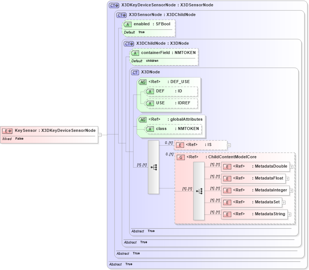Image resolution: width=309 pixels, height=270 pixels.
Task: Click Abstract True property of X3DChildNode
Action: (136, 242)
